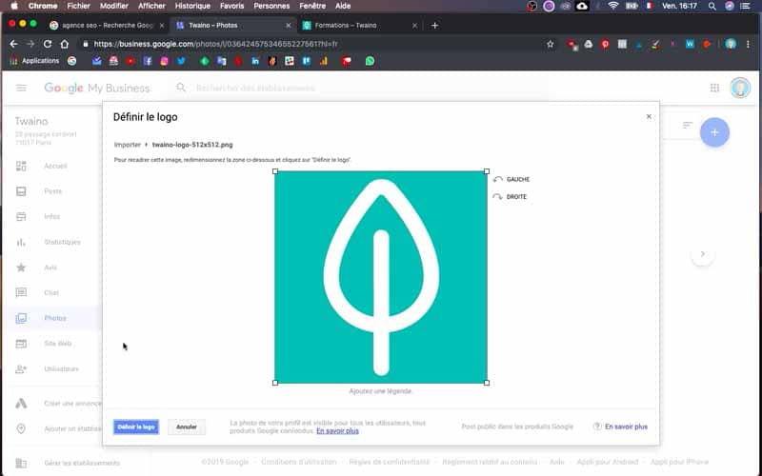Rotate the logo right with the DROITE icon
The height and width of the screenshot is (476, 762).
pyautogui.click(x=497, y=197)
